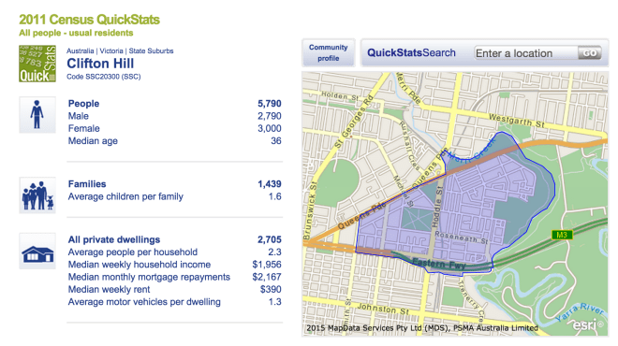Select the 3,000 female count

270,129
